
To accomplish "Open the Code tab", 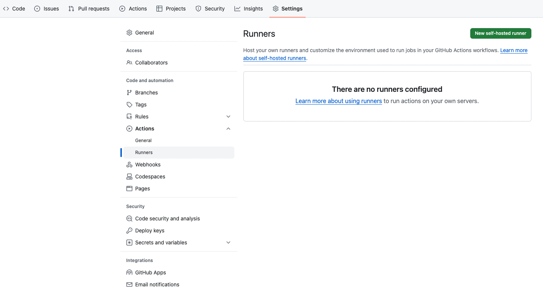I will tap(14, 9).
